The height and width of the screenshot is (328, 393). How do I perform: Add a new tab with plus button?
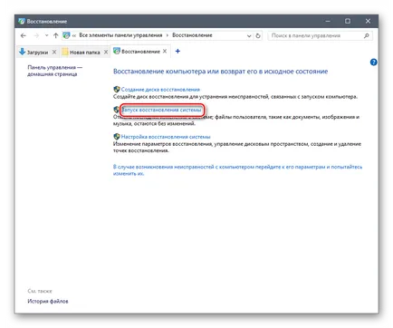[177, 52]
